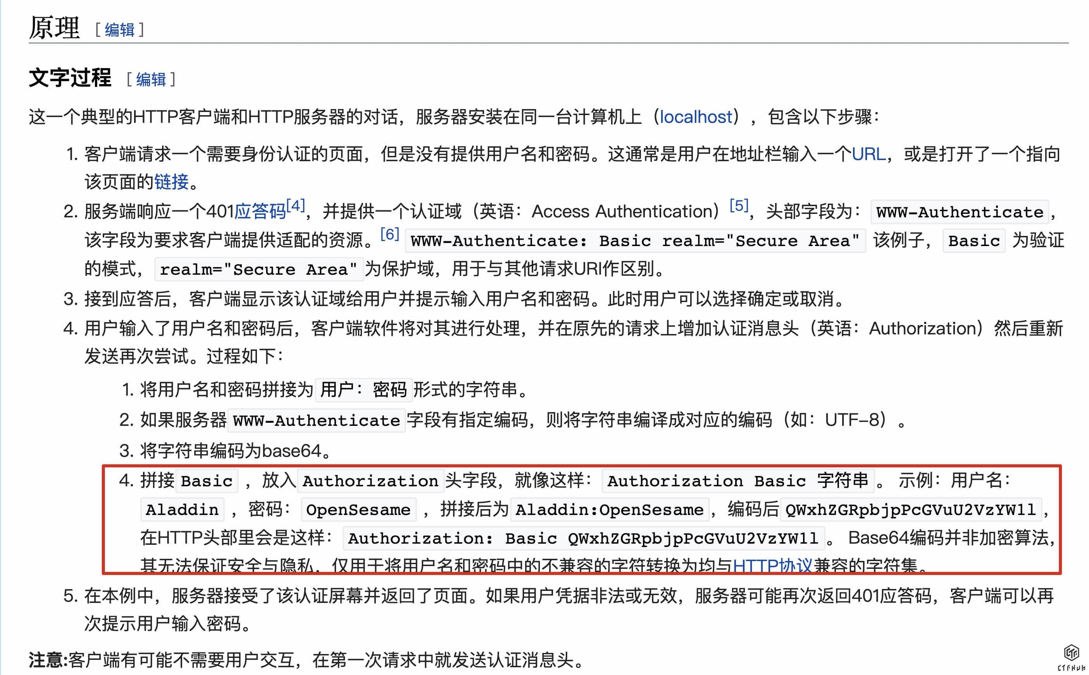Click footnote reference [5]
This screenshot has width=1089, height=675.
[739, 206]
